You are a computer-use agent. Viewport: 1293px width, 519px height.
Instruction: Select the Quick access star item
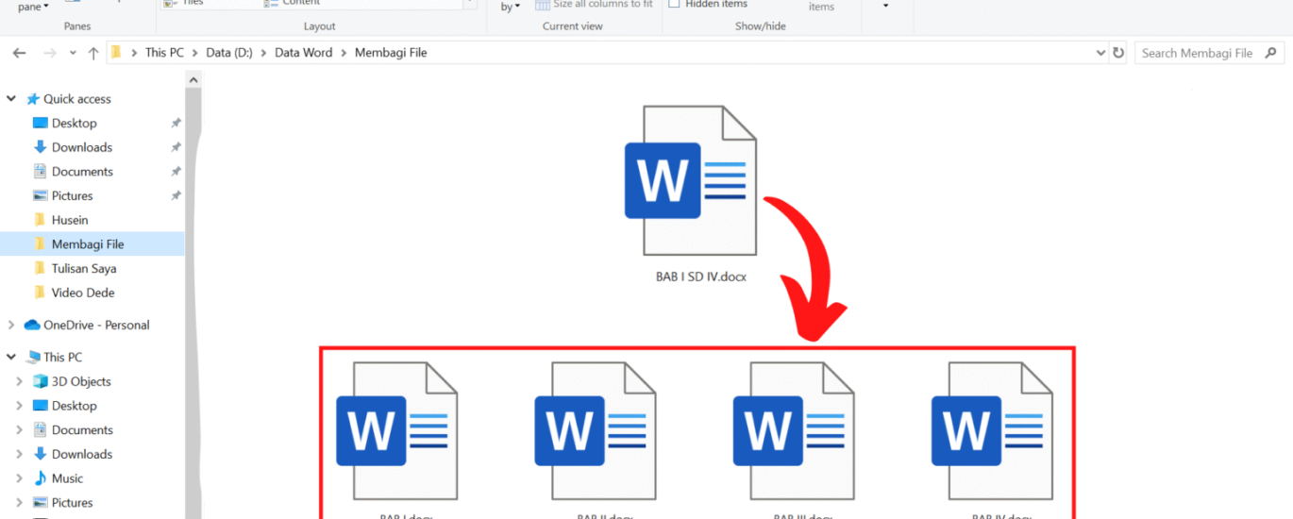68,99
